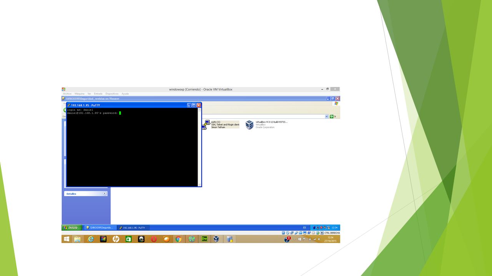Click the PuTTY window title bar icon
Image resolution: width=492 pixels, height=276 pixels.
pos(68,105)
